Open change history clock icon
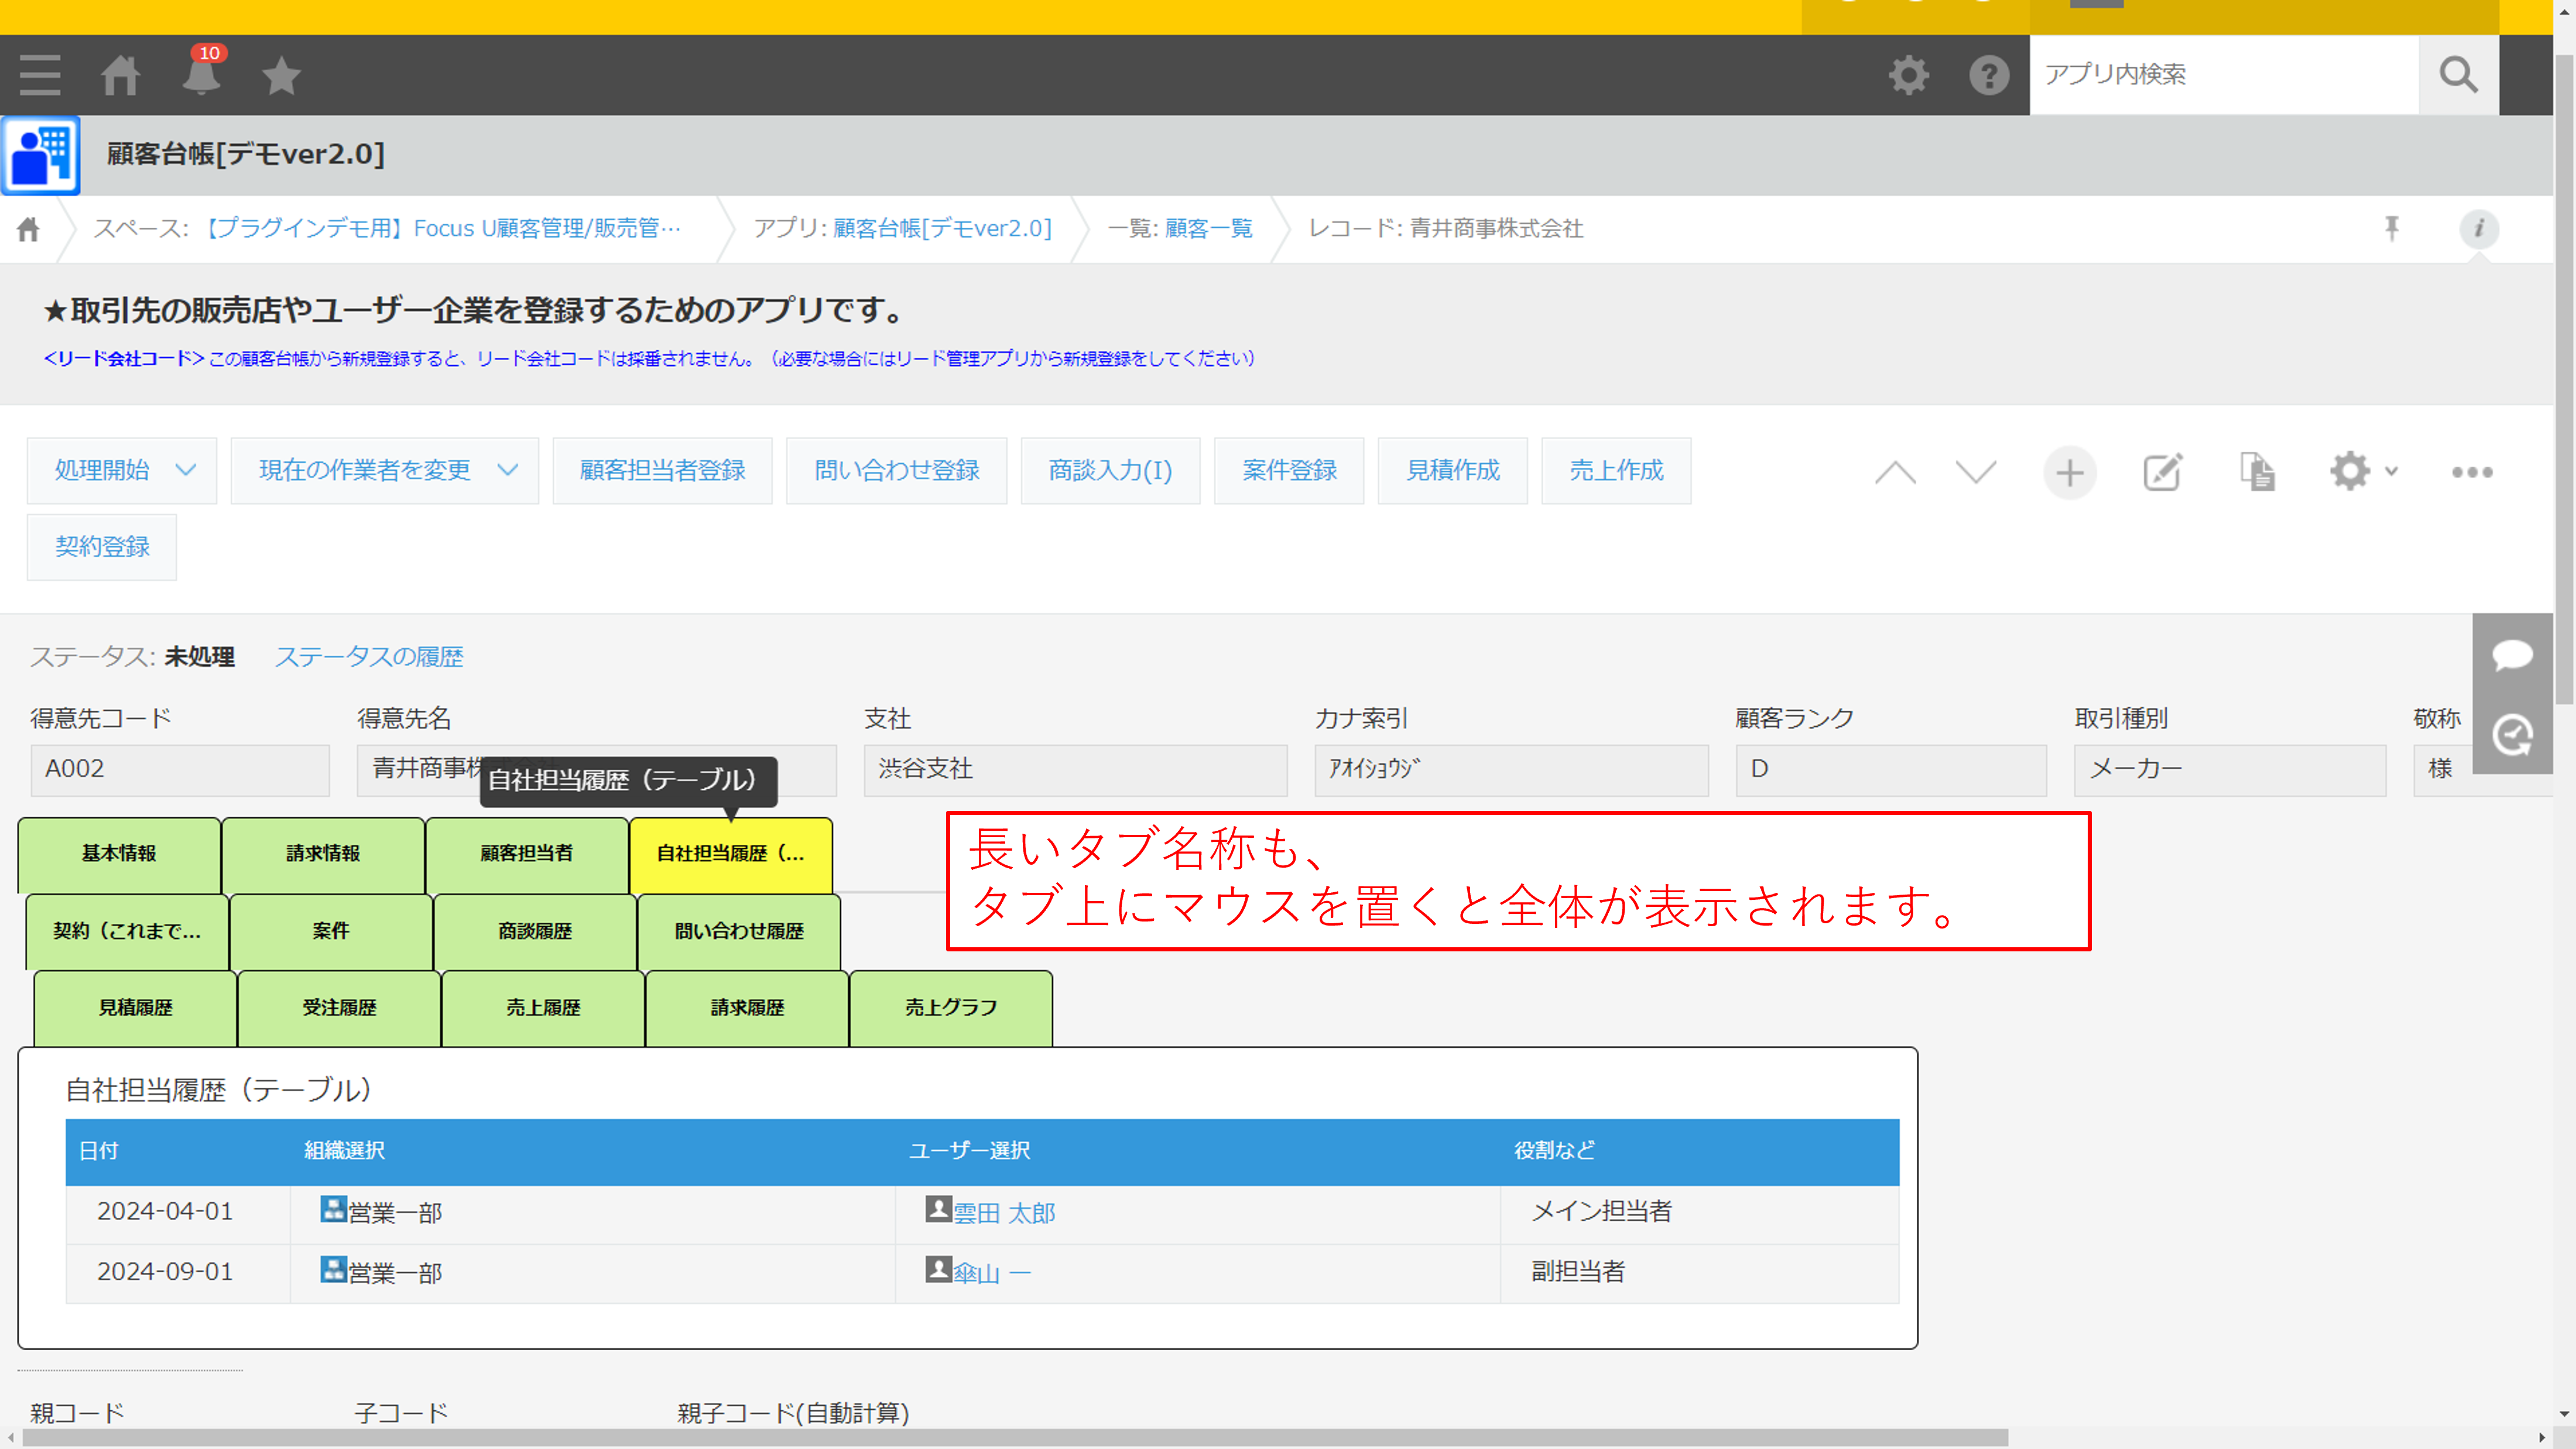Viewport: 2576px width, 1449px height. coord(2512,735)
